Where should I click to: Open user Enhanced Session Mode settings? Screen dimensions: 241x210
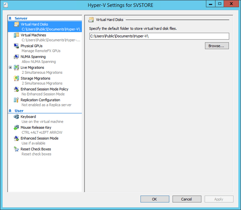(39, 138)
